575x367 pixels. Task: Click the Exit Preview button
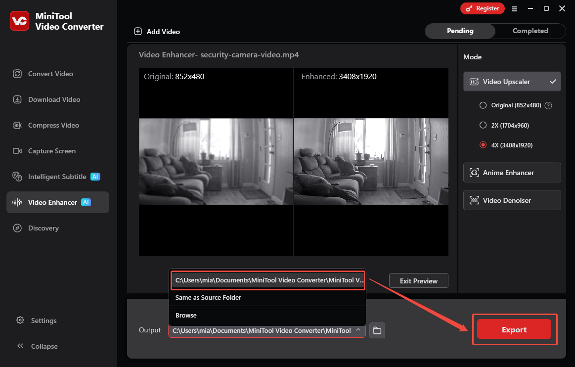[x=418, y=281]
